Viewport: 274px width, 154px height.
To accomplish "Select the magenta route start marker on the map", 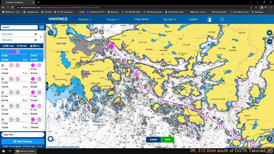I will tap(111, 46).
